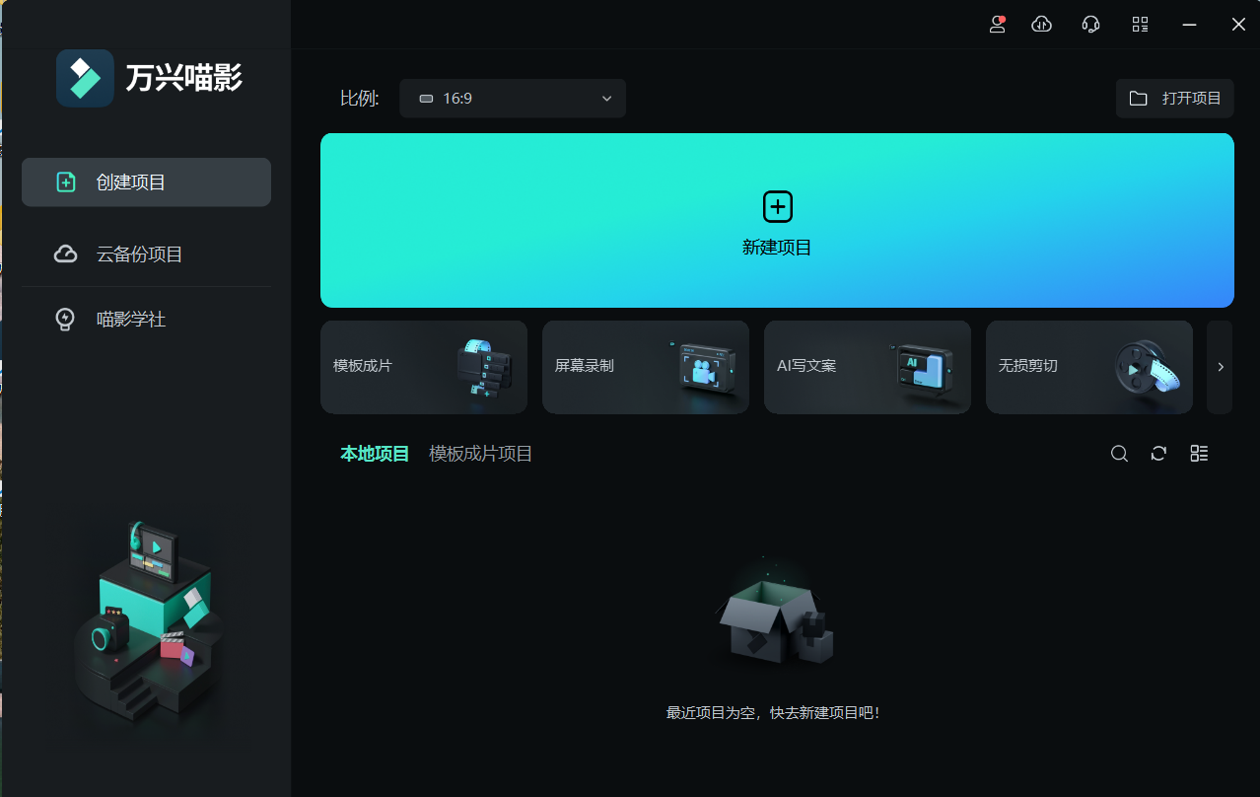1260x797 pixels.
Task: Click the headset customer support icon
Action: tap(1090, 24)
